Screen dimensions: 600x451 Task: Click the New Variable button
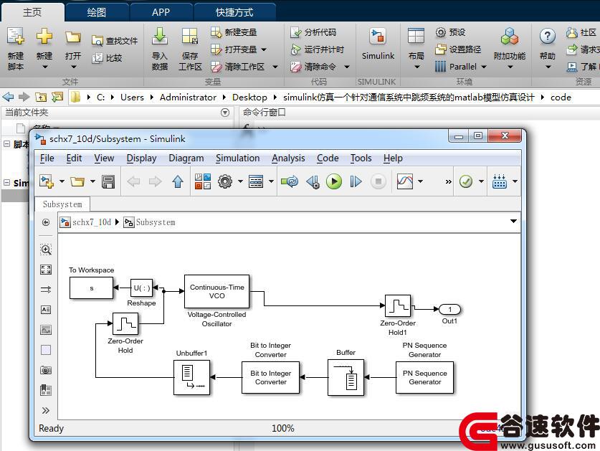tap(234, 32)
